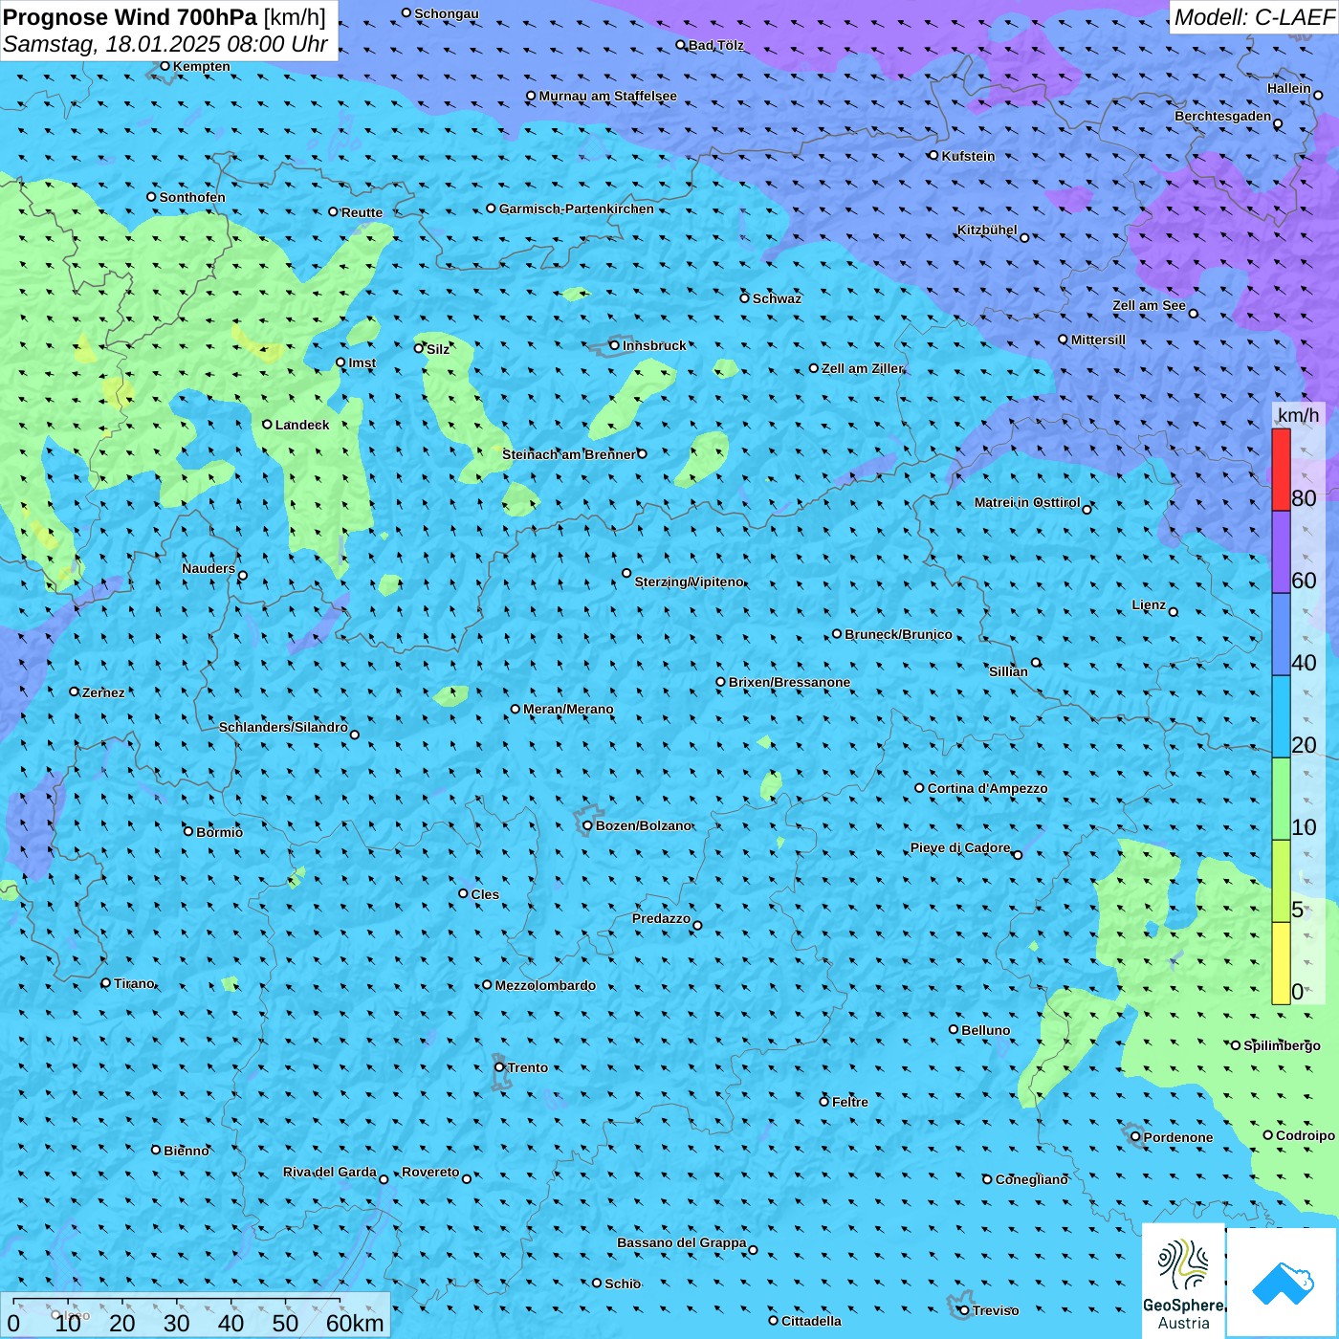Click the green 10 km/h legend segment
Screen dimensions: 1339x1339
coord(1281,799)
